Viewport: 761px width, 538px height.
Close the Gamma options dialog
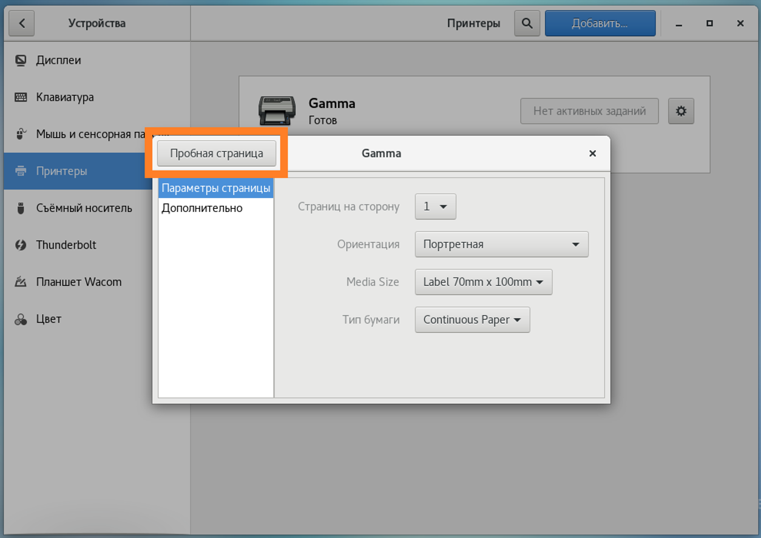(592, 154)
